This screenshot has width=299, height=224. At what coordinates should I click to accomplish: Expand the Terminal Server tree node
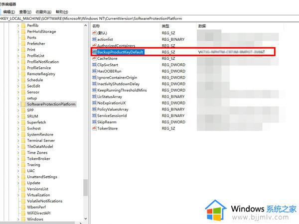pyautogui.click(x=18, y=140)
